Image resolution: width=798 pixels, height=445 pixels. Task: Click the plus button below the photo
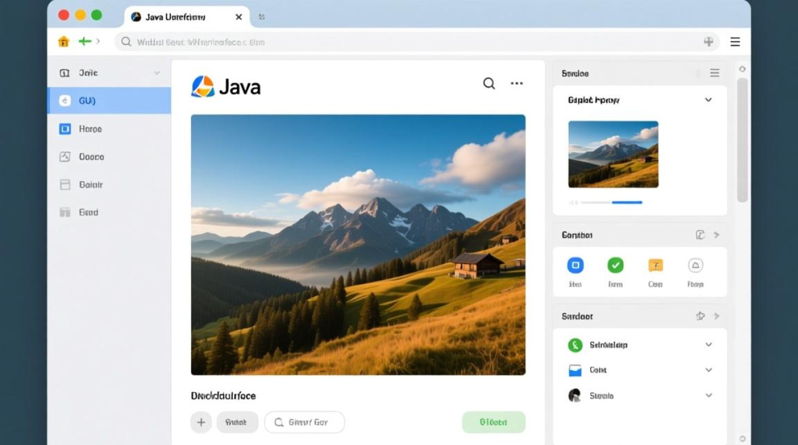(x=201, y=422)
